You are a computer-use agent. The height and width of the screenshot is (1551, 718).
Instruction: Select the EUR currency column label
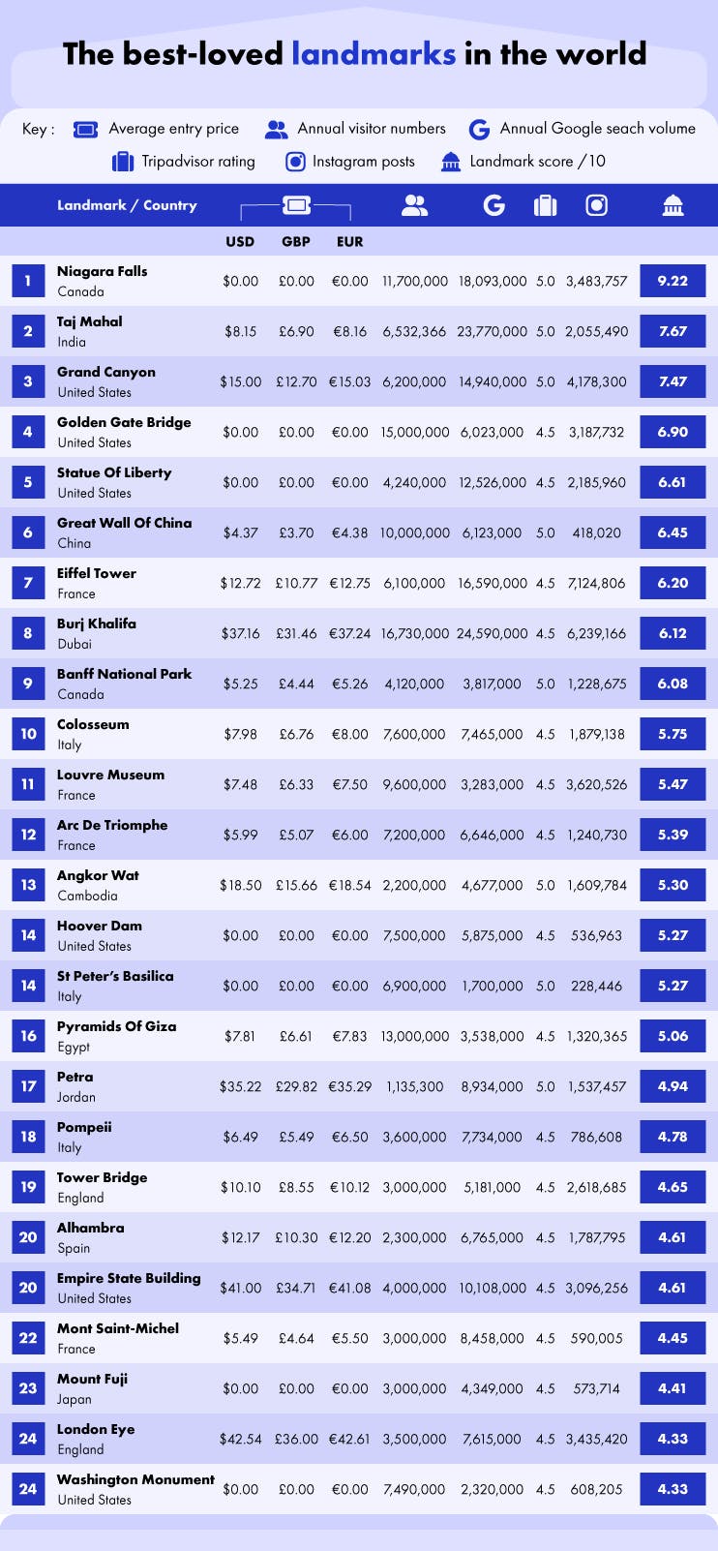tap(349, 242)
